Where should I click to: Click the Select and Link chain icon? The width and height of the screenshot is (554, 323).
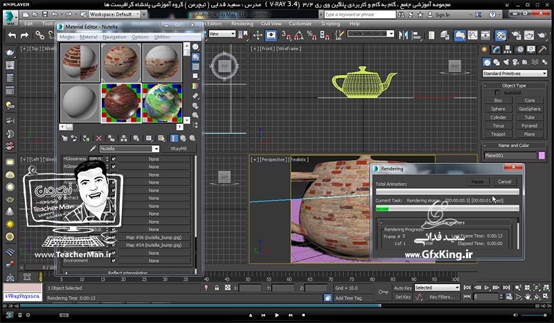tap(39, 35)
